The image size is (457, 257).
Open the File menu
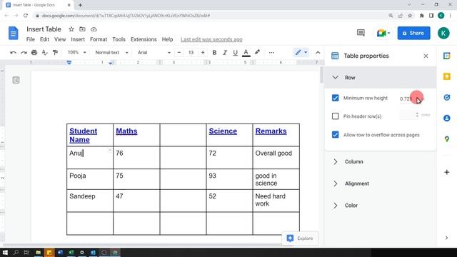[30, 39]
